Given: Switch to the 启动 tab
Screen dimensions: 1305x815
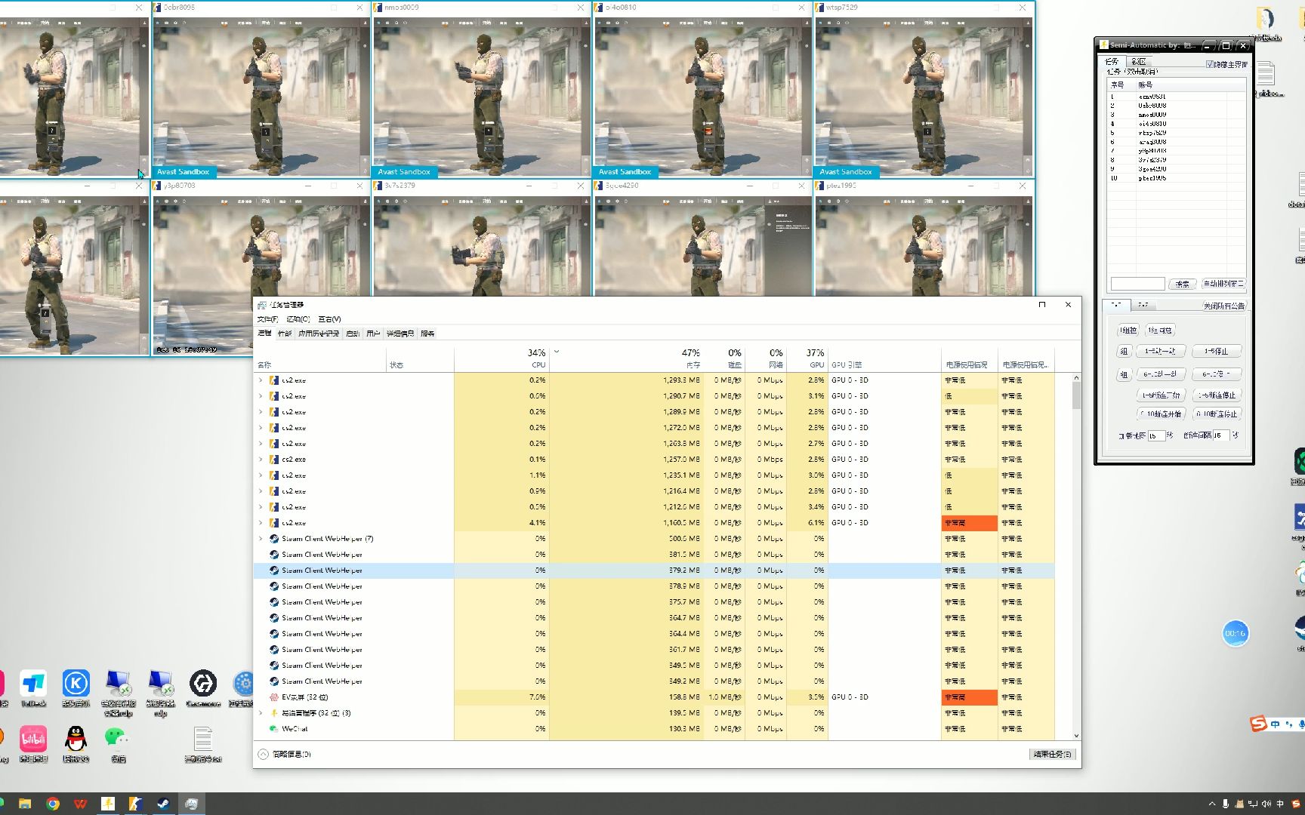Looking at the screenshot, I should [353, 334].
